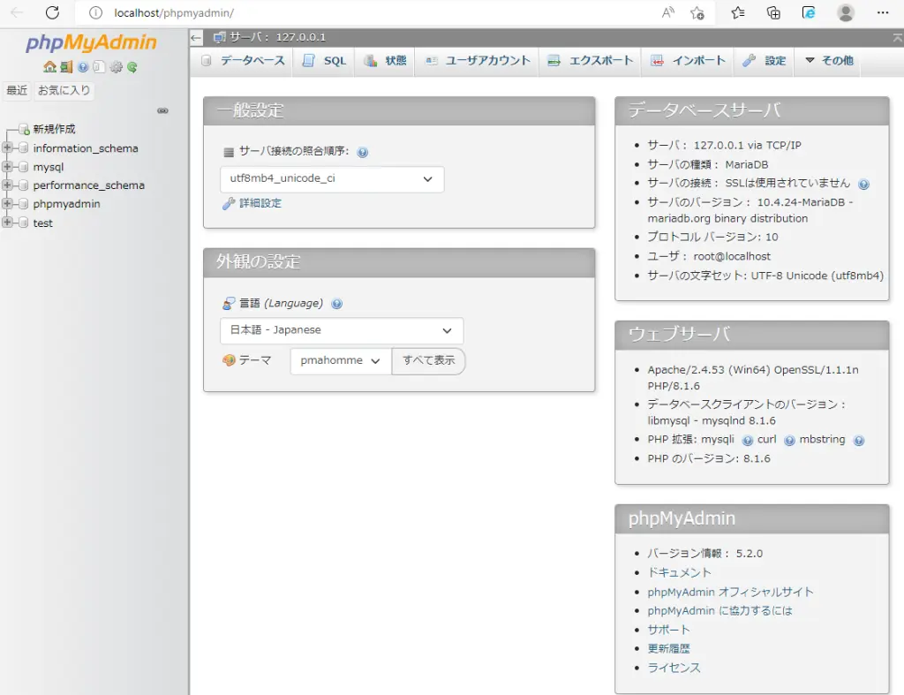Click the Home icon under phpMyAdmin logo

coord(49,67)
